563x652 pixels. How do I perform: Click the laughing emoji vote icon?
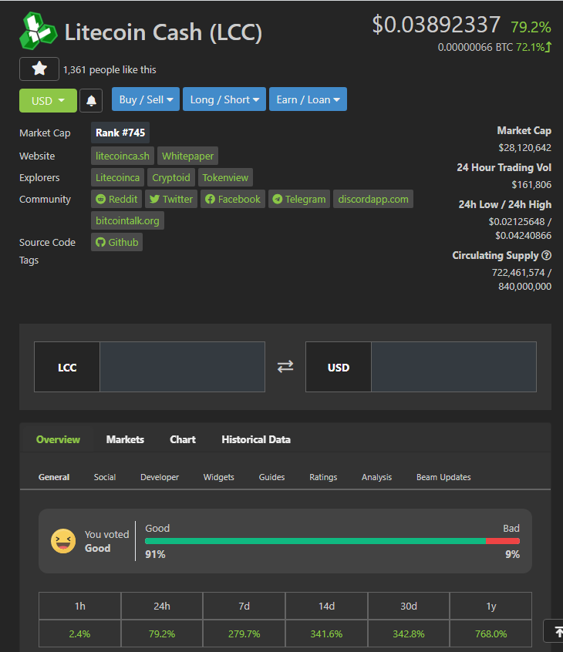click(63, 541)
